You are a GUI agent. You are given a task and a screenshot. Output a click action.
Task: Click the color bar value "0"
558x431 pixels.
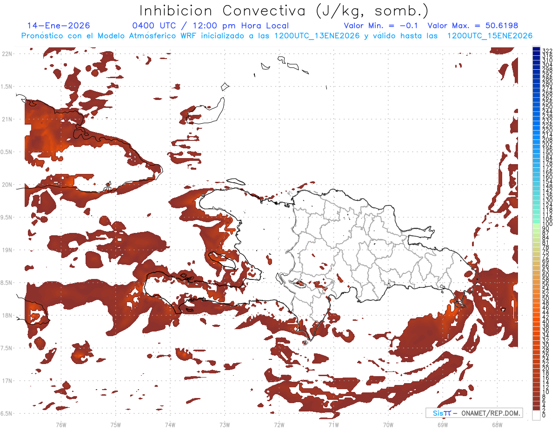tap(544, 416)
